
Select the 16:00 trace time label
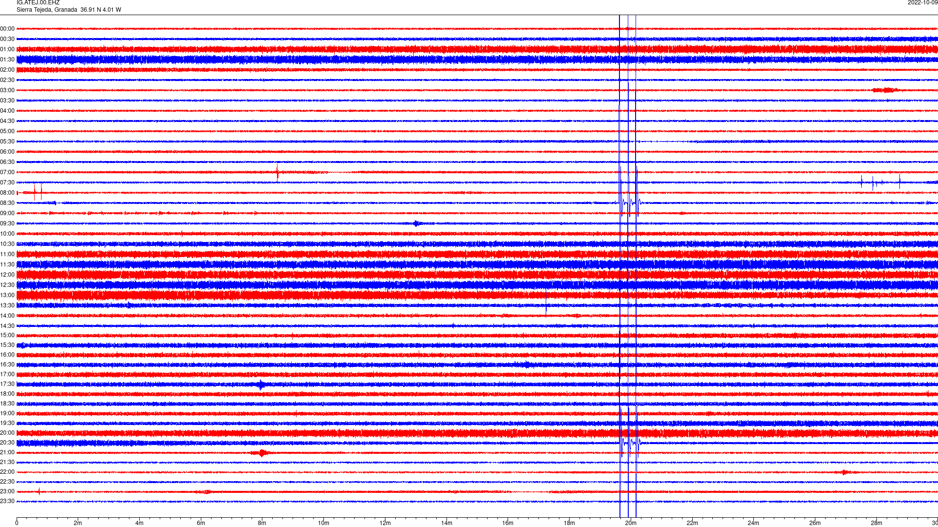[x=7, y=355]
